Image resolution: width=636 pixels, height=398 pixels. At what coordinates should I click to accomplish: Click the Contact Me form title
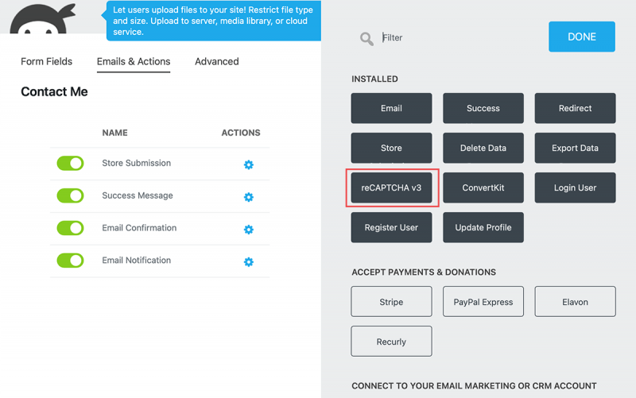(x=54, y=91)
